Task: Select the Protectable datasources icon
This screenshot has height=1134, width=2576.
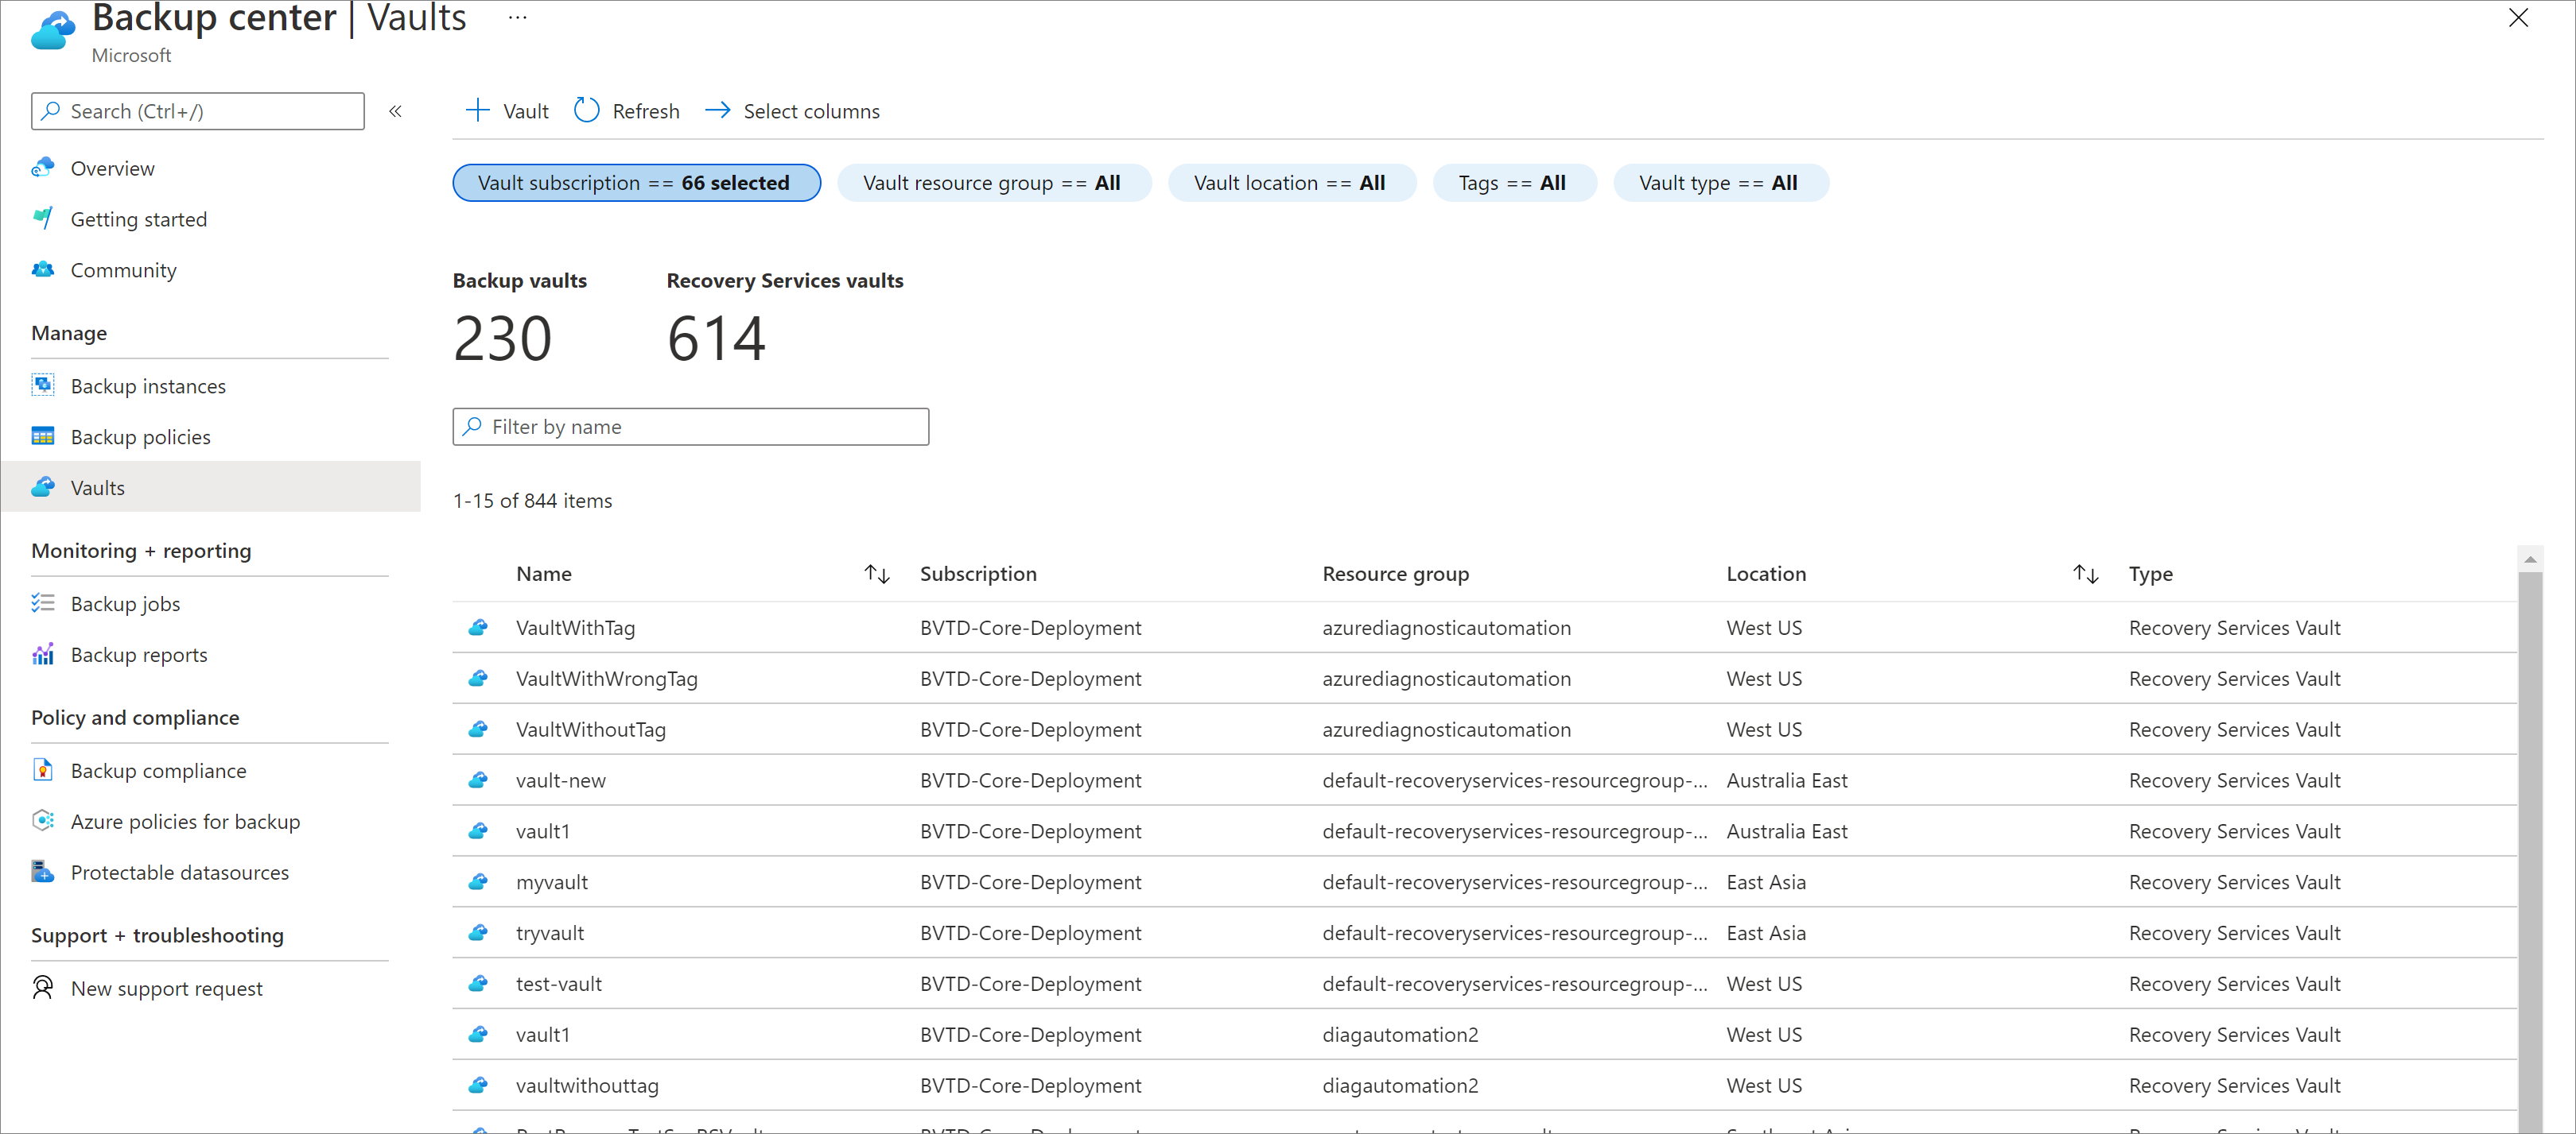Action: point(45,872)
